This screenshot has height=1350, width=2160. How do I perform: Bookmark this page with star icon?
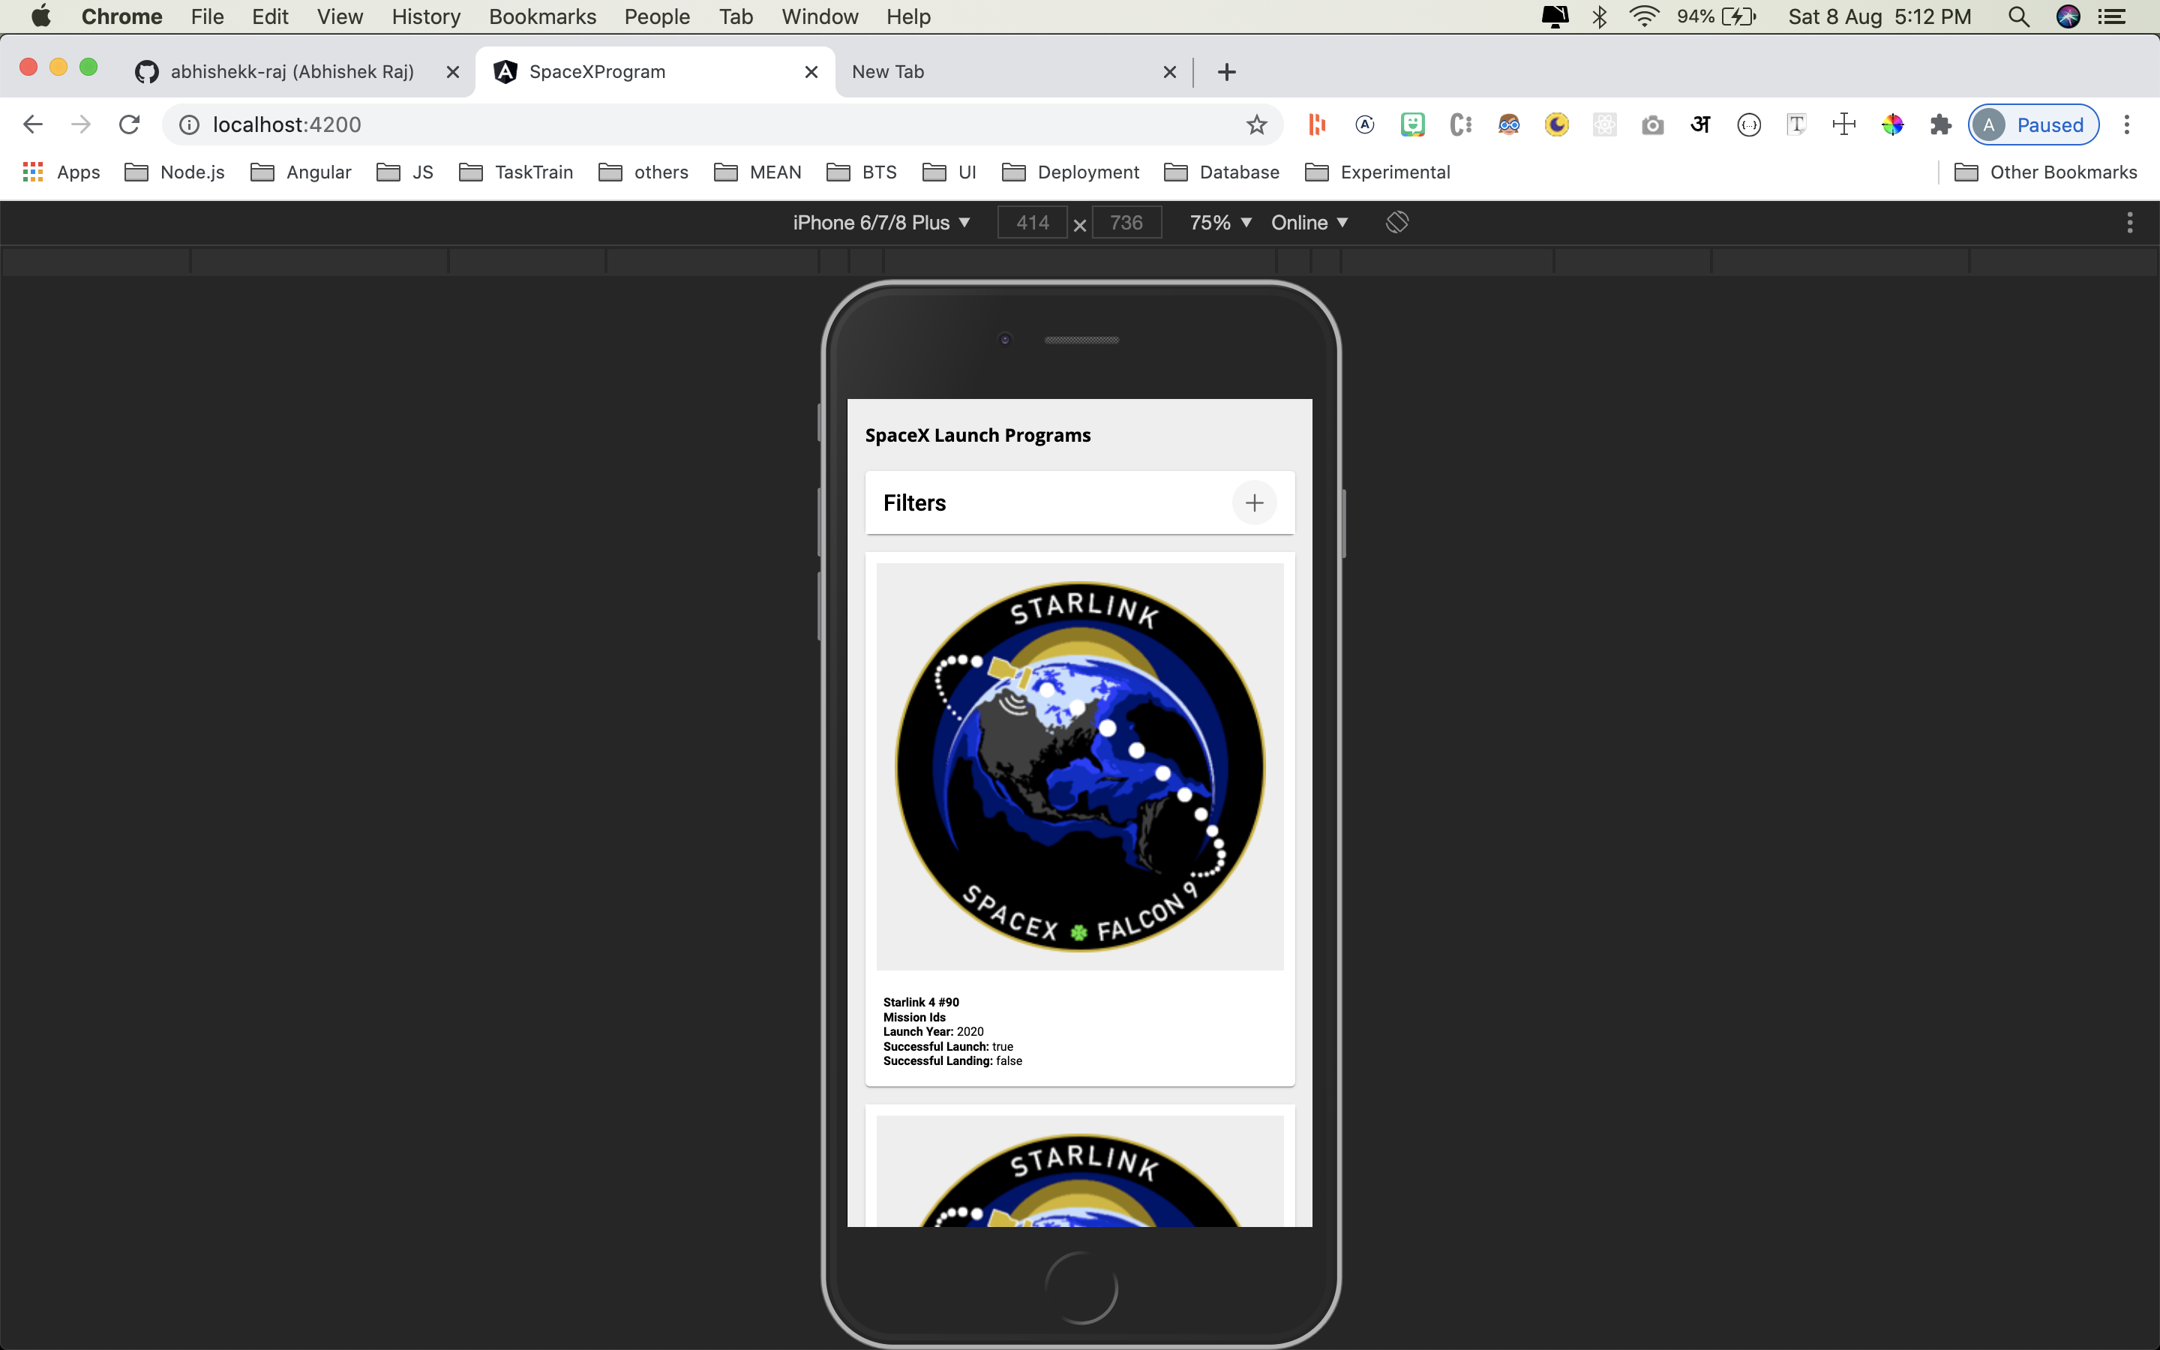1255,125
